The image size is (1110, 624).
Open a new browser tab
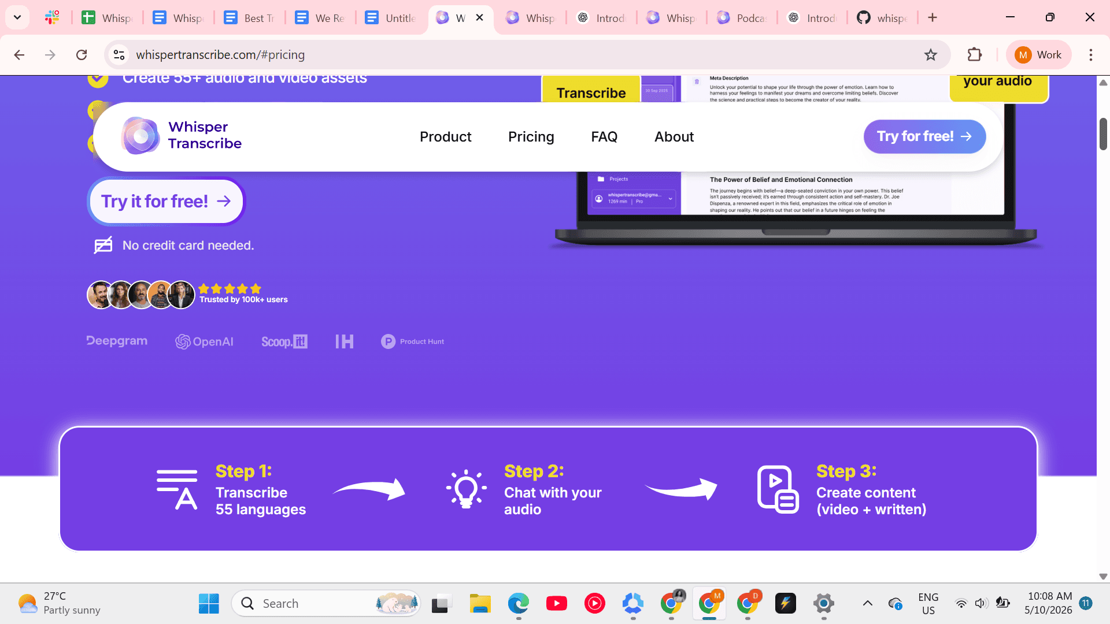[933, 18]
